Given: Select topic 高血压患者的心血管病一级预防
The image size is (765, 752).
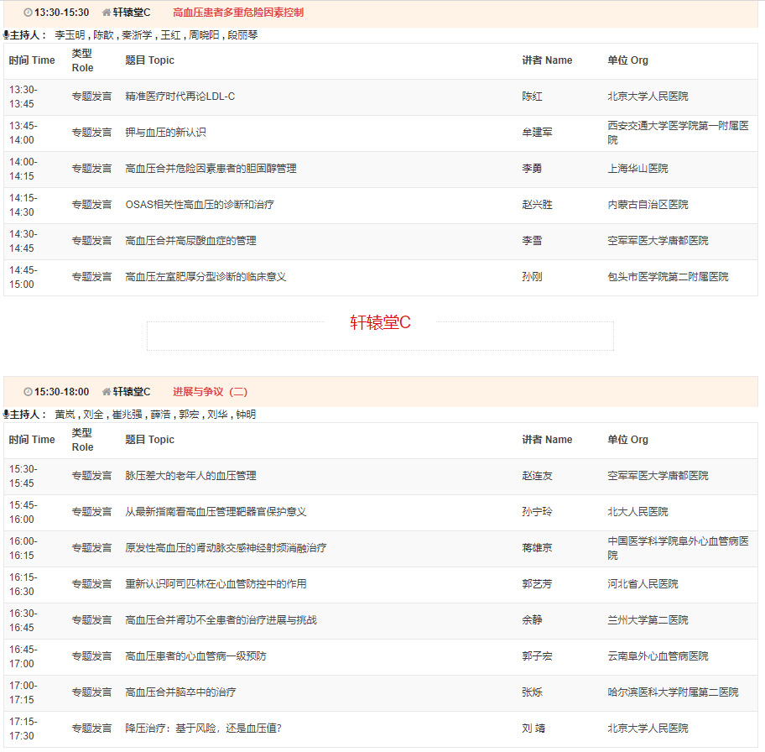Looking at the screenshot, I should click(195, 657).
